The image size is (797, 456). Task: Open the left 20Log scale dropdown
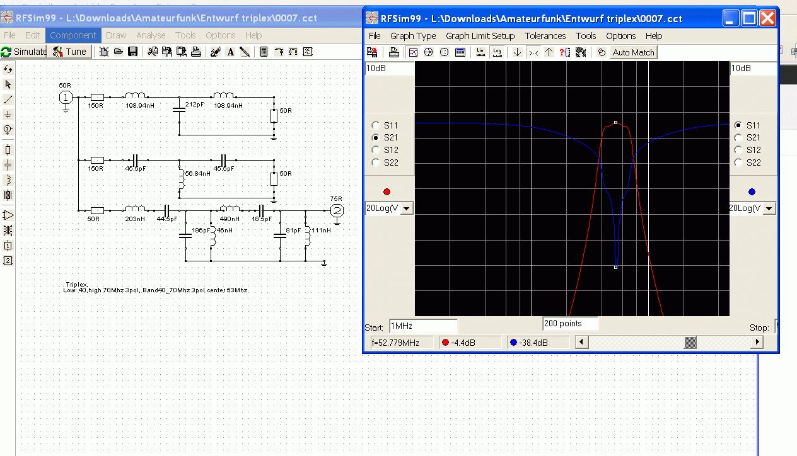(405, 208)
